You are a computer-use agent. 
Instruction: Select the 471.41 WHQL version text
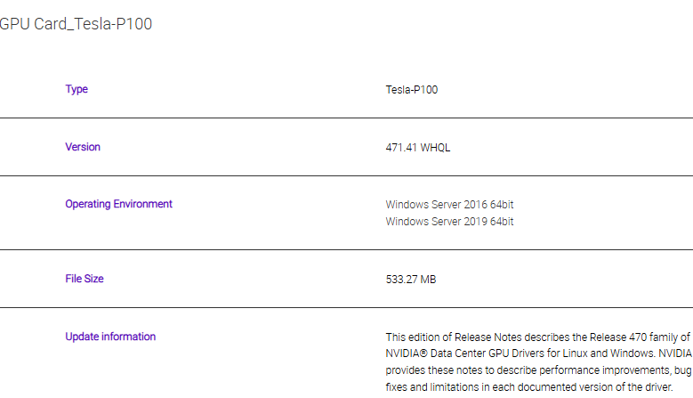(418, 148)
